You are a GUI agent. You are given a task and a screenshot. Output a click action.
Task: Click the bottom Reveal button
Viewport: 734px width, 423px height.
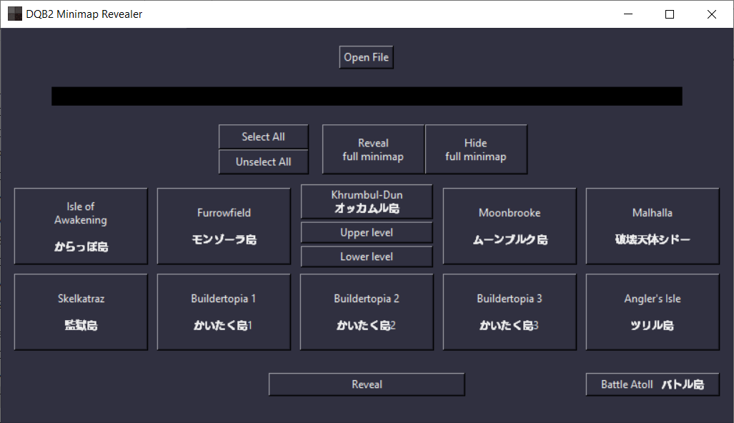tap(367, 384)
